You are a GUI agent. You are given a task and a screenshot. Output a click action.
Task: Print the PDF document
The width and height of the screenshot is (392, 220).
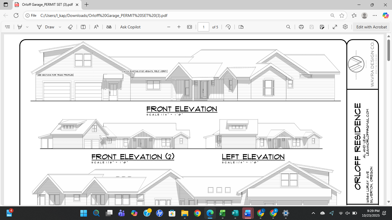tap(301, 27)
